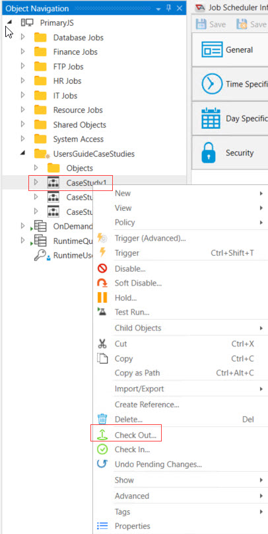Expand the OnDemand queue node

[x=23, y=226]
